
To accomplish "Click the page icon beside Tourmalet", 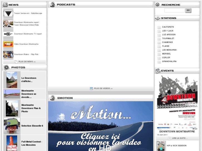I will click(x=159, y=39).
